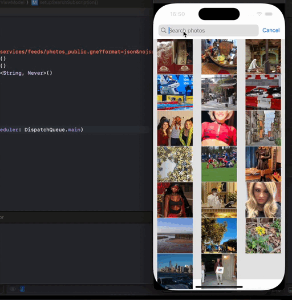Select the rugby match photo thumbnail
The height and width of the screenshot is (300, 292).
coord(219,164)
